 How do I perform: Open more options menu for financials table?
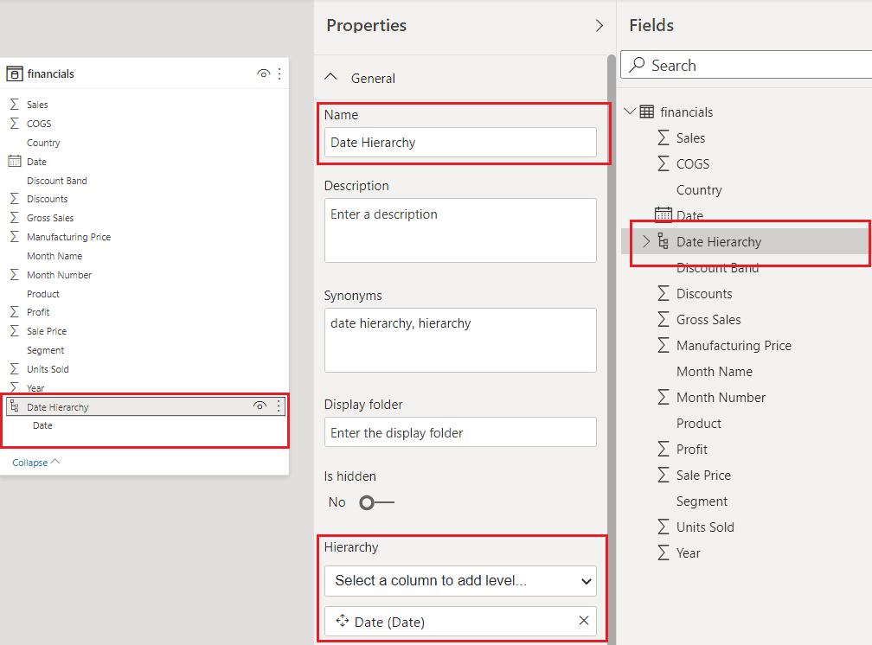click(279, 73)
